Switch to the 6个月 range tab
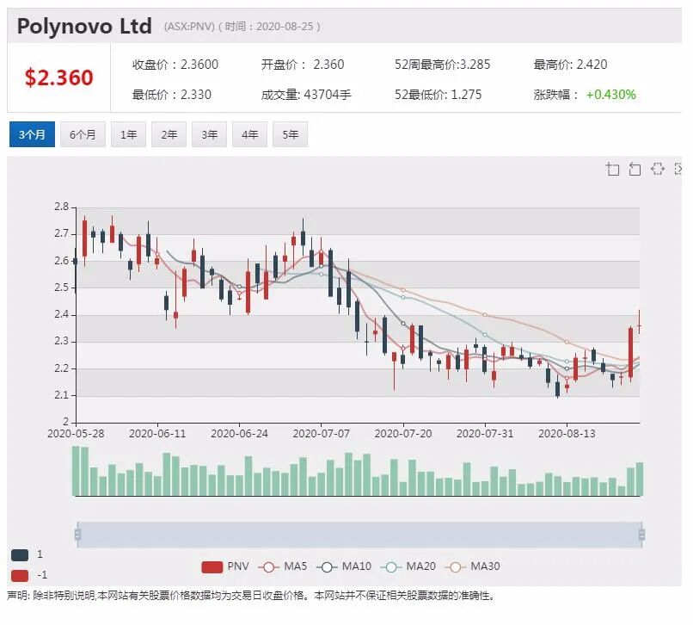 coord(83,134)
